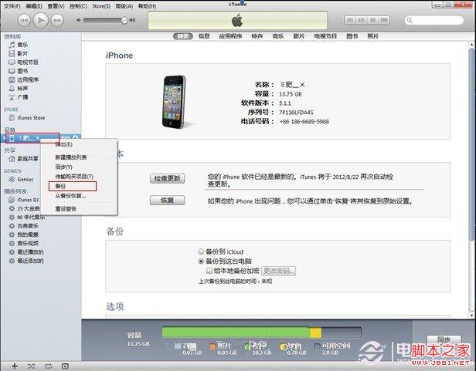The height and width of the screenshot is (371, 476).
Task: Click the next track button
Action: pyautogui.click(x=57, y=20)
